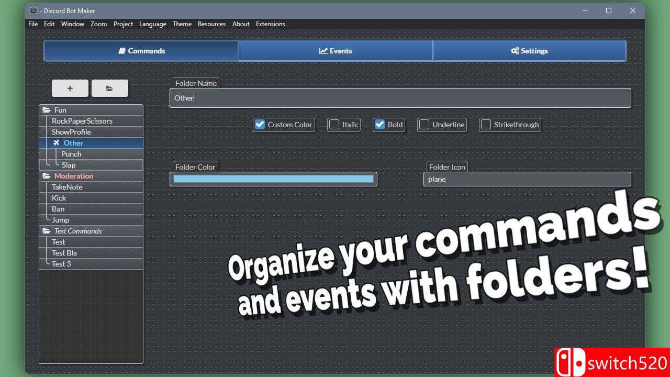Viewport: 670px width, 377px height.
Task: Click the folder icon beside Moderation
Action: [47, 176]
